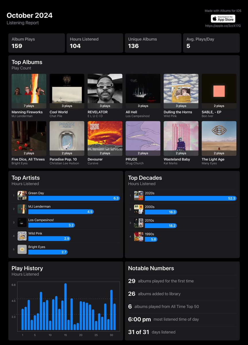Click the Bright Eyes artist thumbnail
This screenshot has height=345, width=248.
(x=22, y=249)
